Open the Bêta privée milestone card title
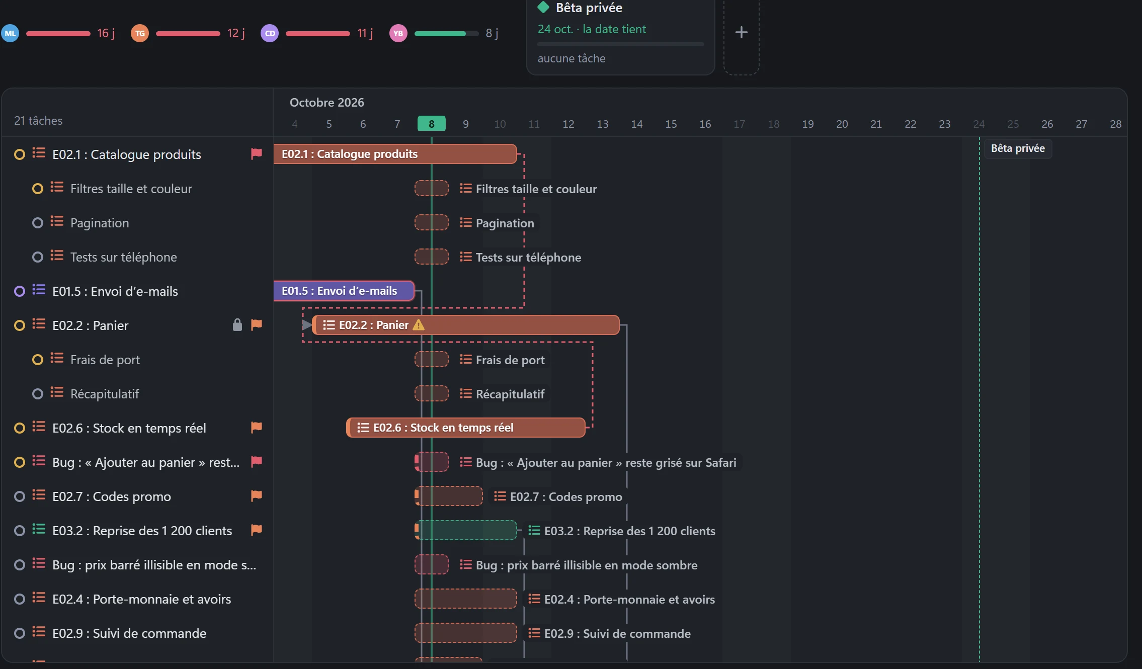This screenshot has height=669, width=1142. (x=589, y=8)
